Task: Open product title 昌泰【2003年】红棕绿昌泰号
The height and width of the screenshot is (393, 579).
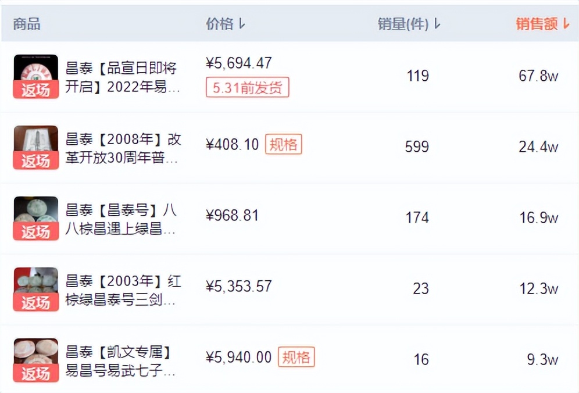Action: pos(123,290)
